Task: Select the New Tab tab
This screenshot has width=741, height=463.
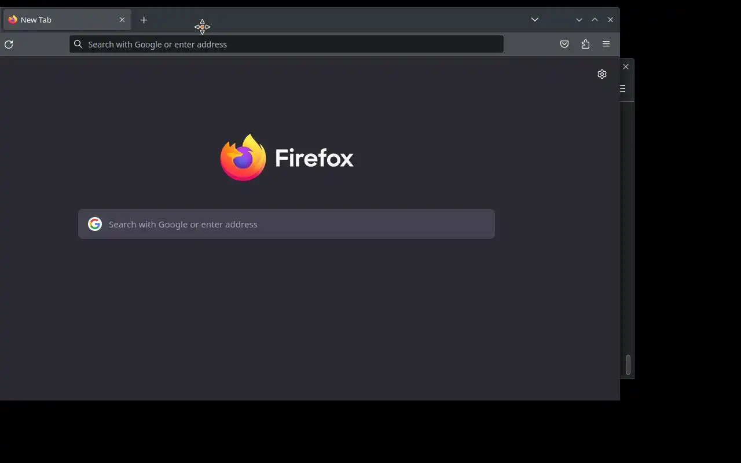Action: pyautogui.click(x=67, y=20)
